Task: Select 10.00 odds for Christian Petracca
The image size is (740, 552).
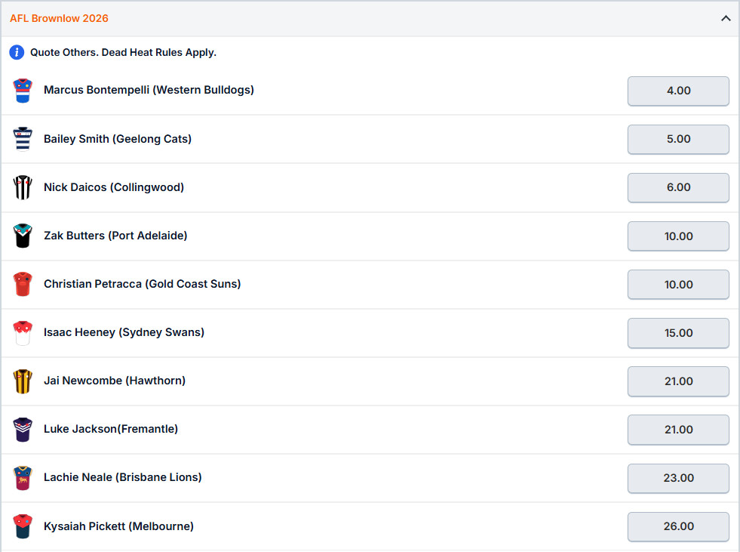Action: tap(678, 284)
